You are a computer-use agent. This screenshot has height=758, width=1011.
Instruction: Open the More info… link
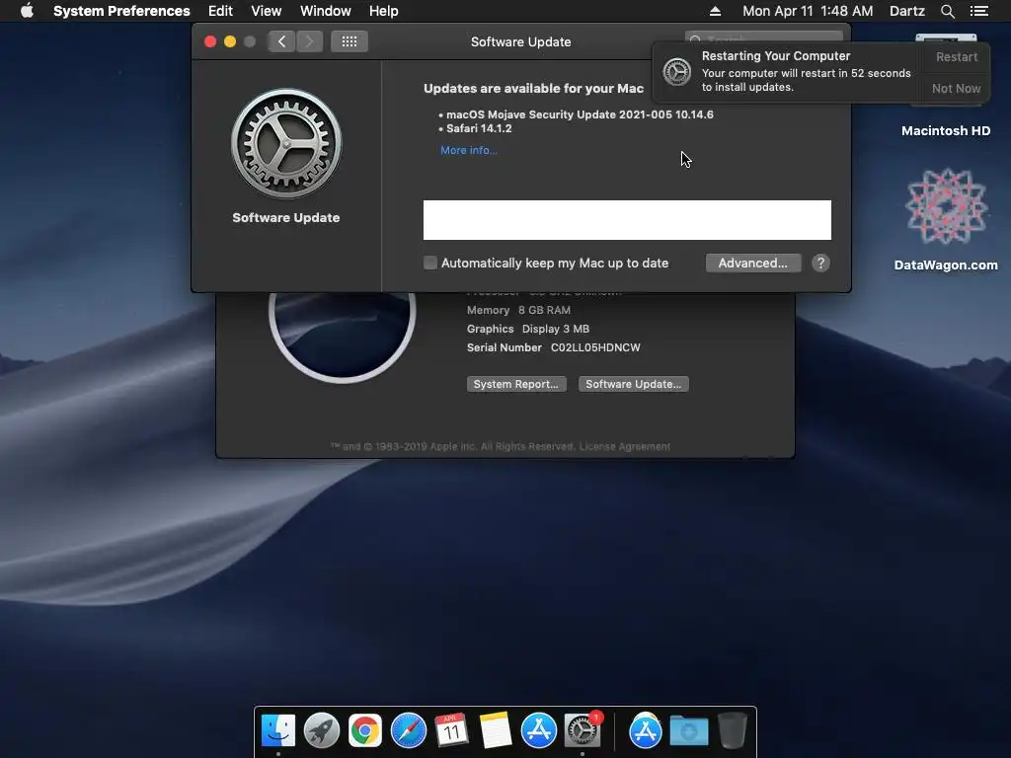point(469,150)
